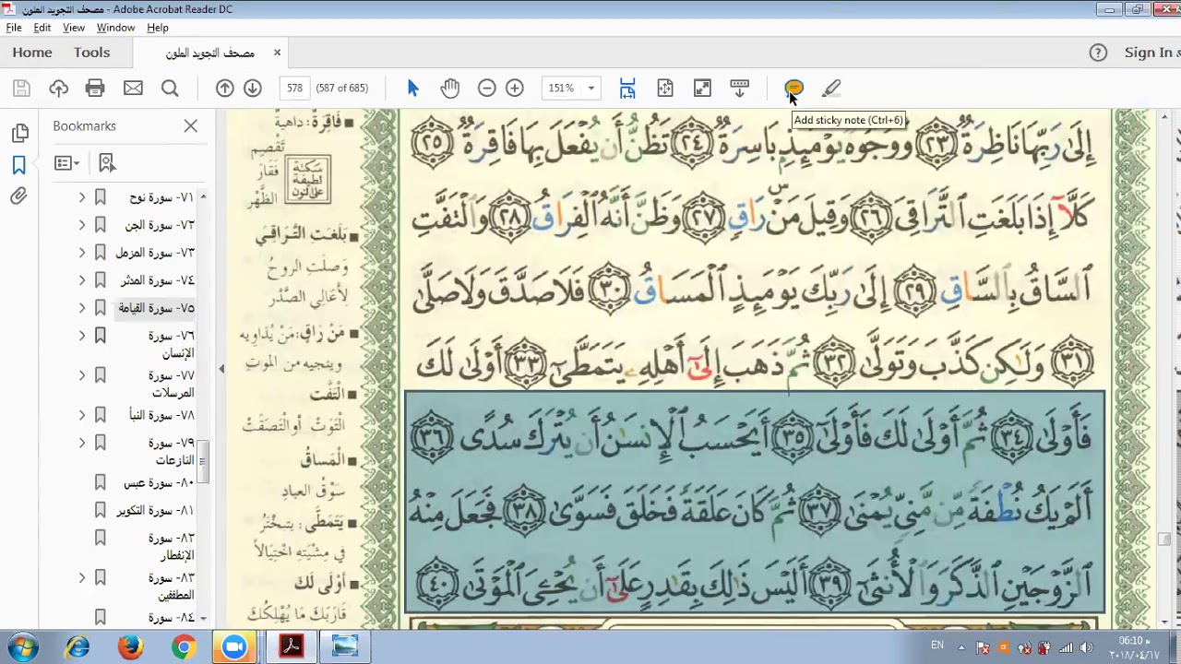Click the bookmarks panel scroll down arrow
This screenshot has width=1181, height=664.
pos(203,618)
